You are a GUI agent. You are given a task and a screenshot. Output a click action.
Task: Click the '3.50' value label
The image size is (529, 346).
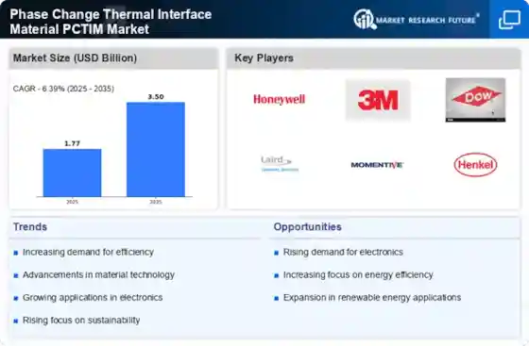tap(156, 97)
